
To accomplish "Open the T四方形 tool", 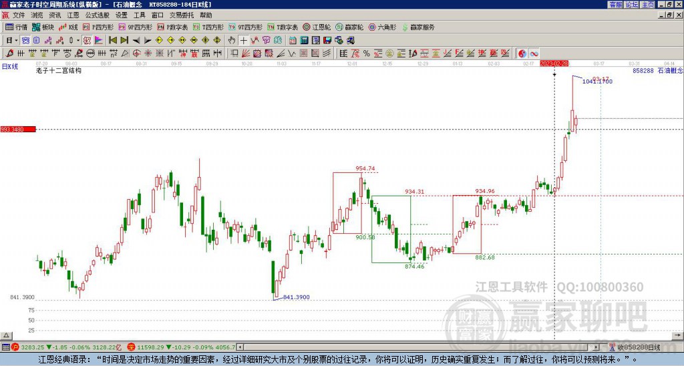I will click(208, 27).
